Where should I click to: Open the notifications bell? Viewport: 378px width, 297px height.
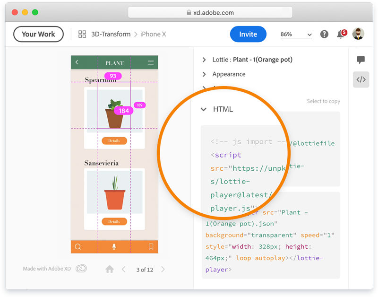tap(340, 34)
